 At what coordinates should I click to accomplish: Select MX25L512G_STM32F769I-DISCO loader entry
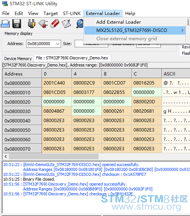click(135, 30)
